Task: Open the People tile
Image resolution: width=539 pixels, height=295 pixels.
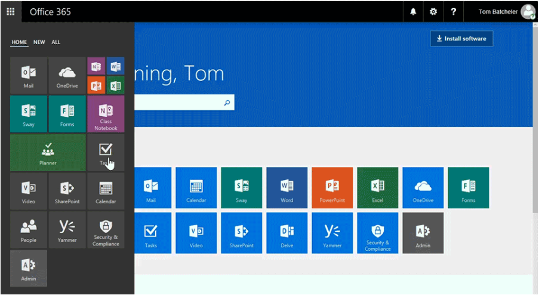Action: point(29,230)
